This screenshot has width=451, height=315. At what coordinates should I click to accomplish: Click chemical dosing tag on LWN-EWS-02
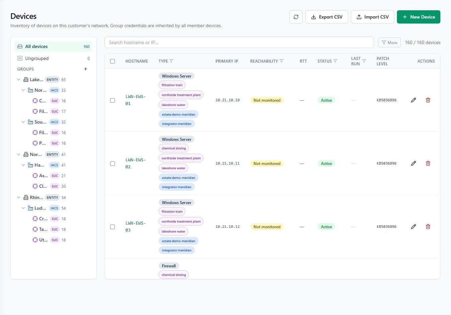tap(174, 148)
